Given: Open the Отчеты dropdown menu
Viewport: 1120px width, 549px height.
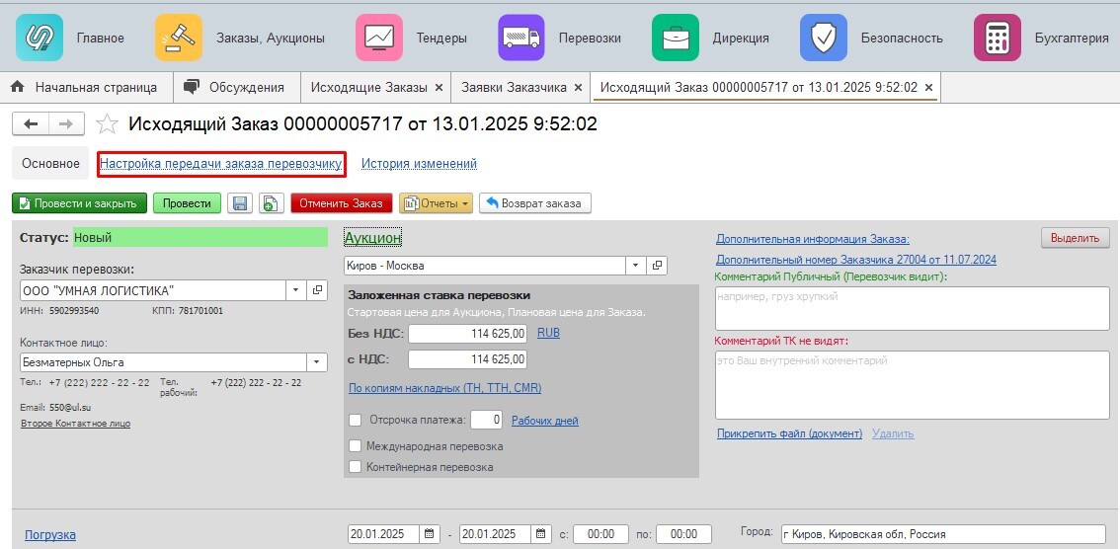Looking at the screenshot, I should click(436, 203).
